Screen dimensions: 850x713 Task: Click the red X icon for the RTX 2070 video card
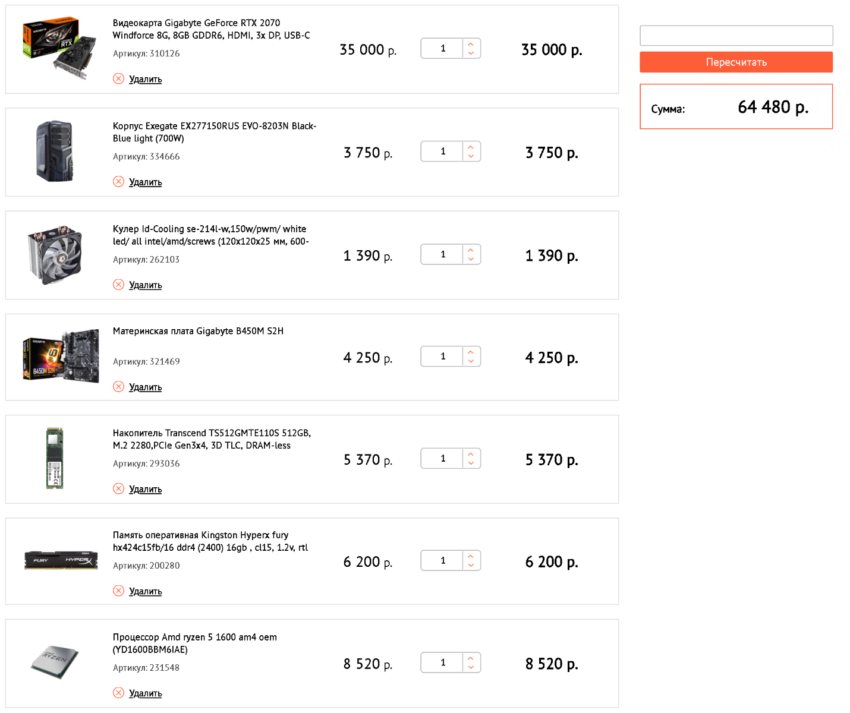tap(118, 78)
